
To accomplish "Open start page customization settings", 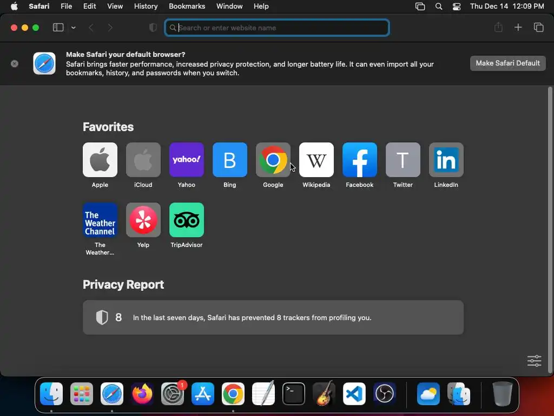I will point(534,361).
